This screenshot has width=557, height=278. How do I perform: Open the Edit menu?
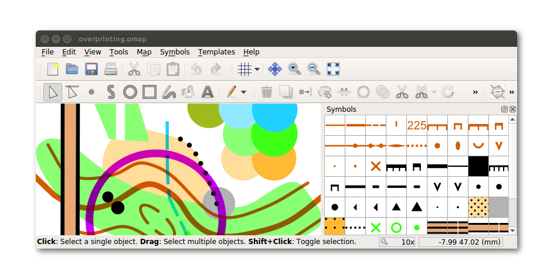click(69, 52)
